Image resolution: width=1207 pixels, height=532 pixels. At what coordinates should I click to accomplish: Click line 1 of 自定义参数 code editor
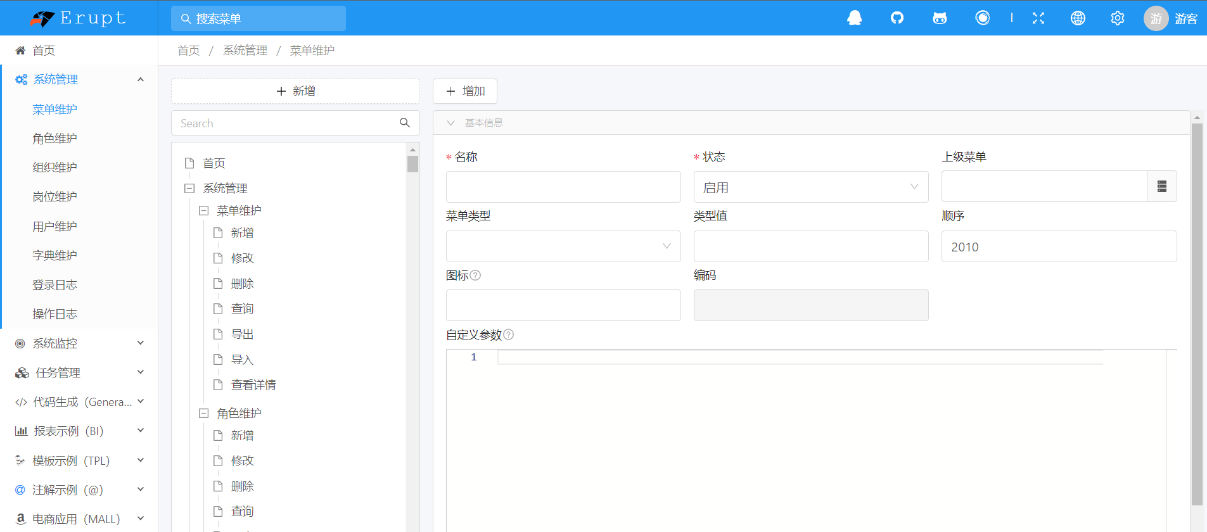(800, 357)
